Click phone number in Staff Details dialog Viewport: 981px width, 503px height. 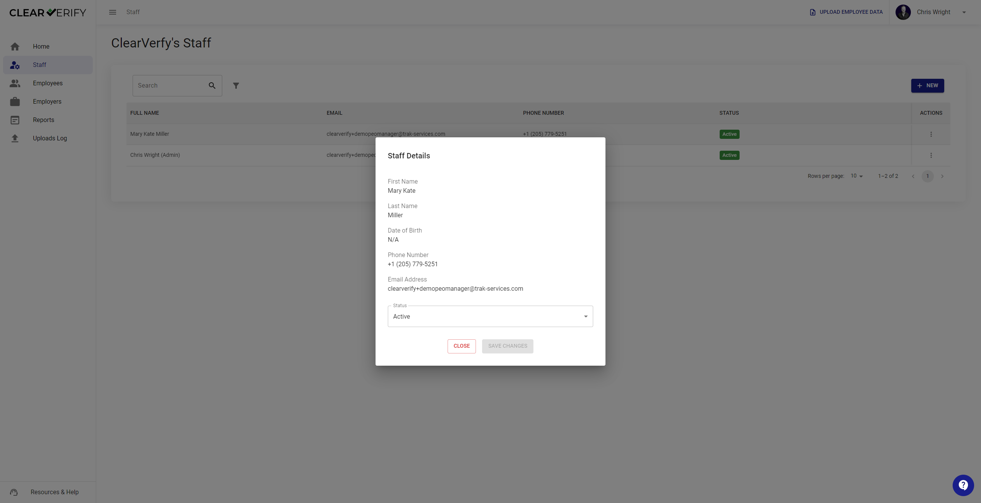coord(413,264)
